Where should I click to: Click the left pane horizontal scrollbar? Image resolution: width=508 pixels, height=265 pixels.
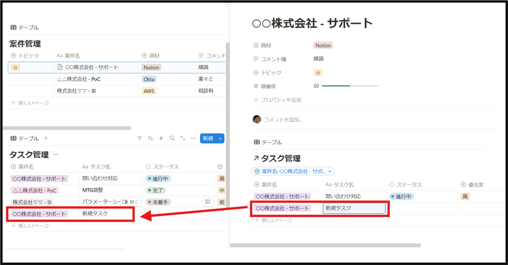pyautogui.click(x=67, y=128)
